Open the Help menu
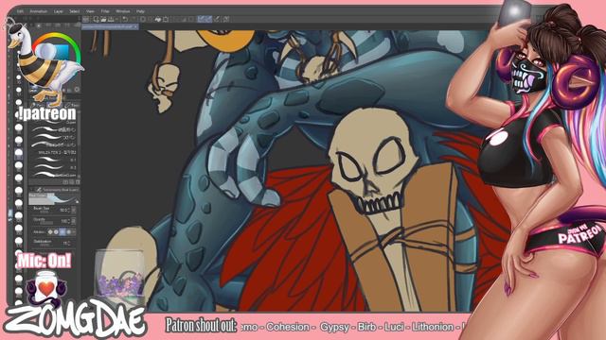This screenshot has height=340, width=606. 140,11
